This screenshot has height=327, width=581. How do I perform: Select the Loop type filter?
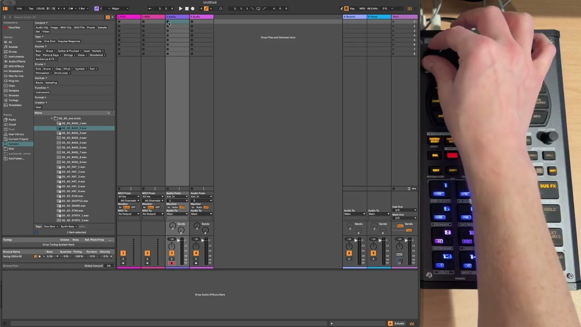pos(39,41)
